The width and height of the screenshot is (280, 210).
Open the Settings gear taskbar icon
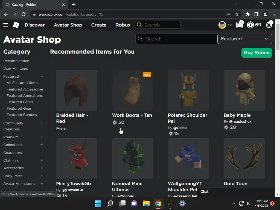[x=182, y=203]
